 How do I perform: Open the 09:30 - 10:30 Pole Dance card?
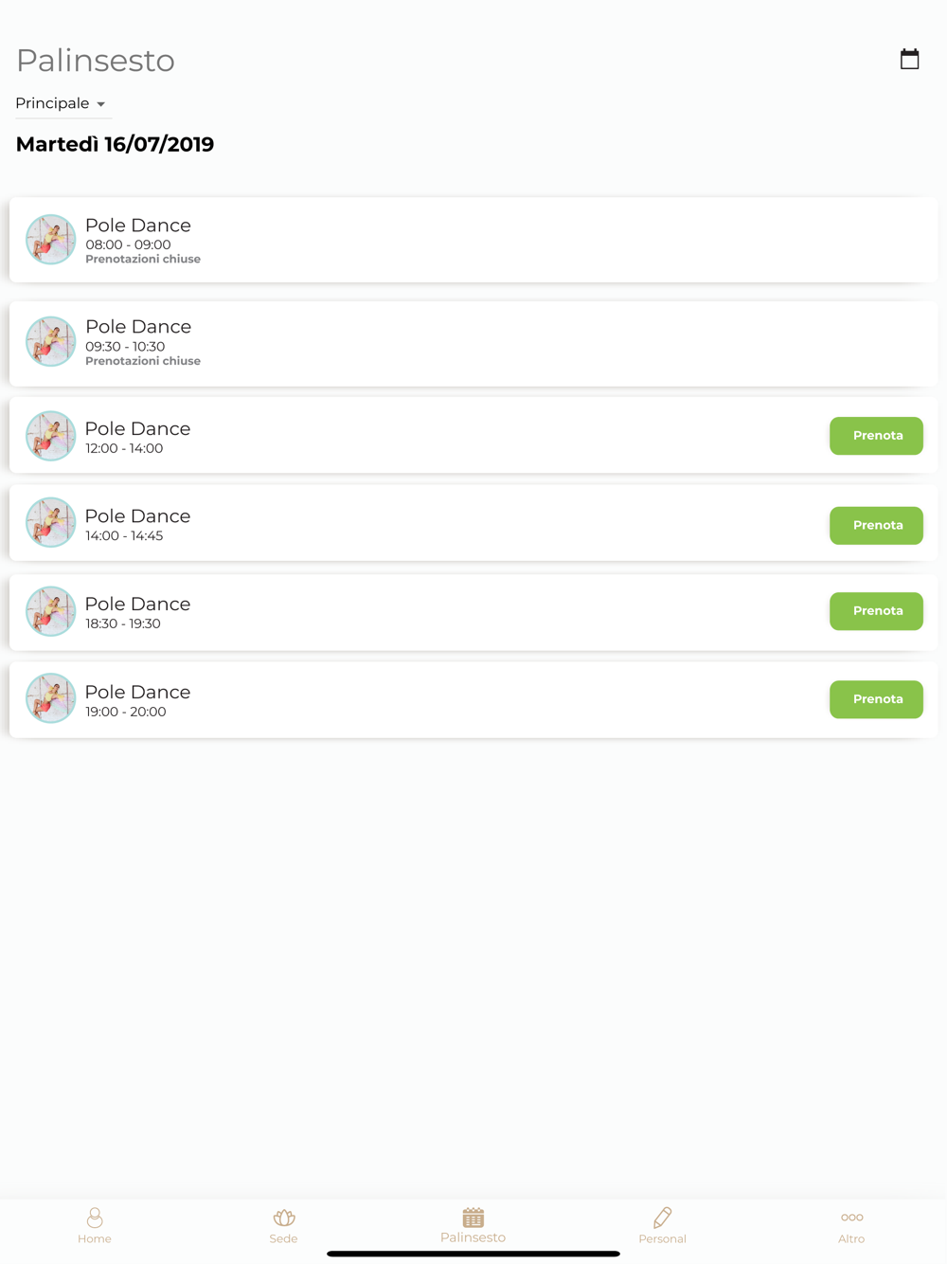coord(473,343)
